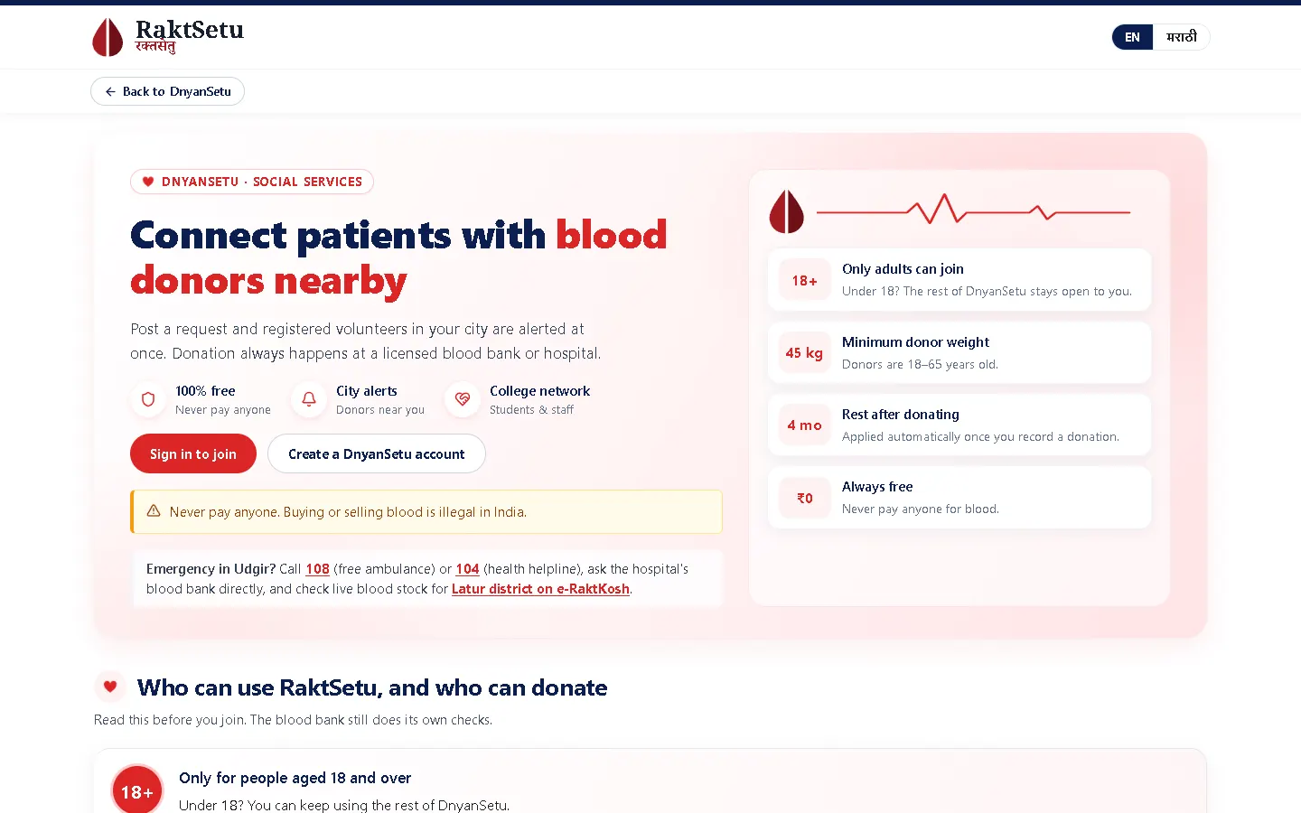
Task: Click the Only adults can join title
Action: 903,269
